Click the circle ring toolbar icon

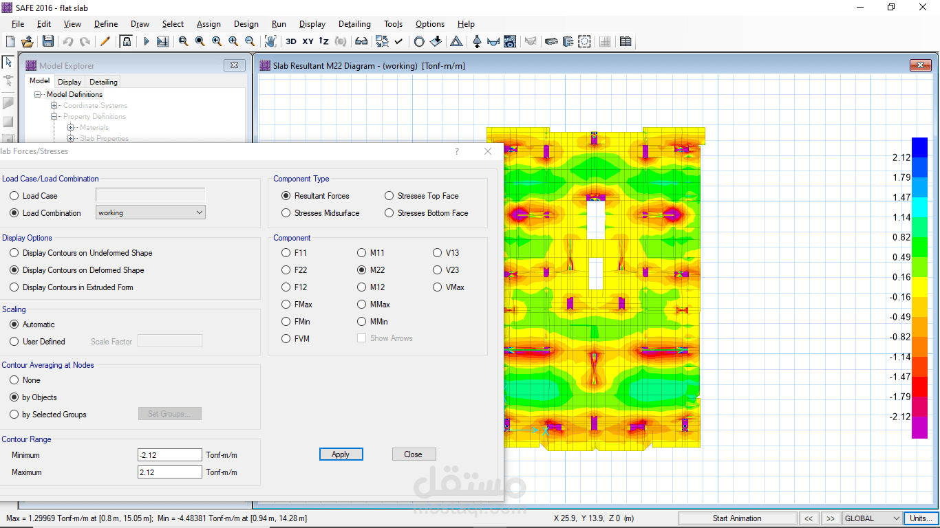tap(419, 41)
